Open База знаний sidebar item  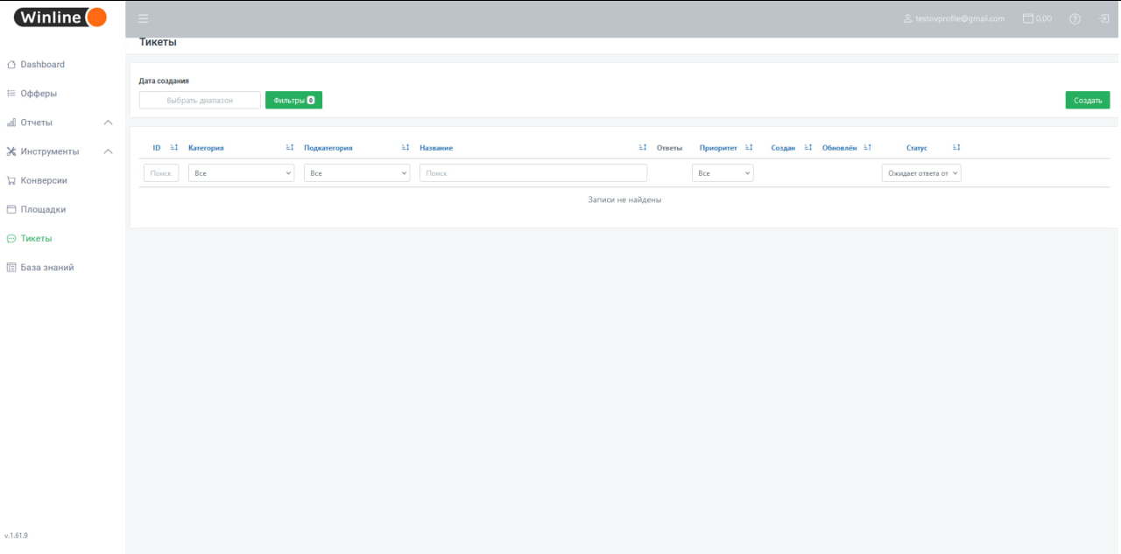pos(46,268)
